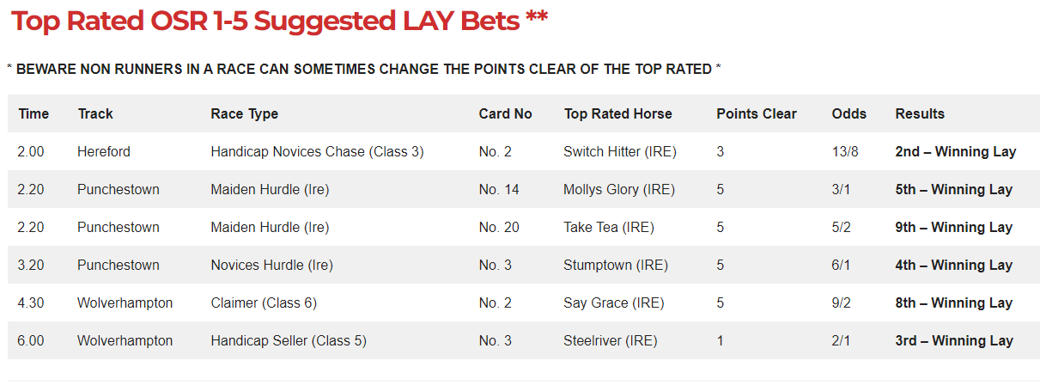The height and width of the screenshot is (385, 1040).
Task: Select Take Tea (IRE) entry
Action: coord(609,228)
